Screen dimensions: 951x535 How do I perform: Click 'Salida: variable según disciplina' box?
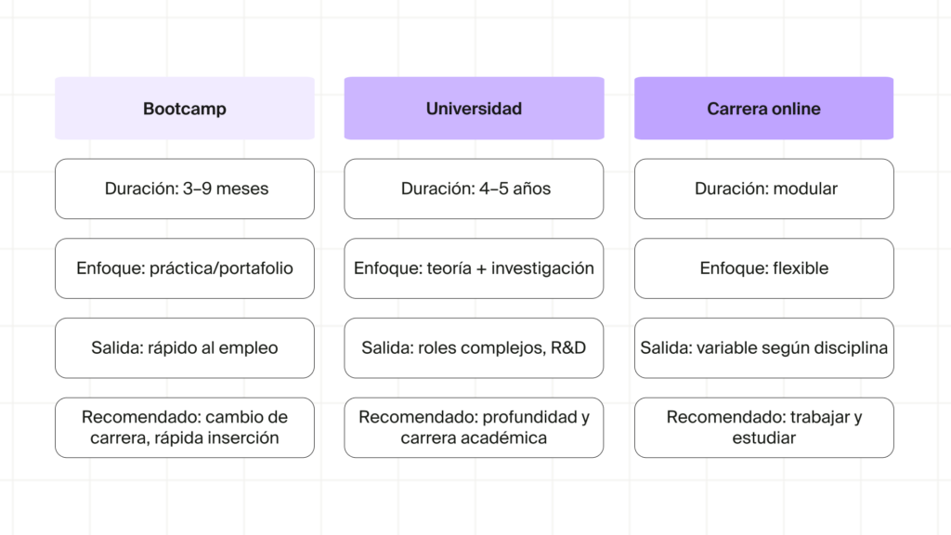(x=763, y=348)
